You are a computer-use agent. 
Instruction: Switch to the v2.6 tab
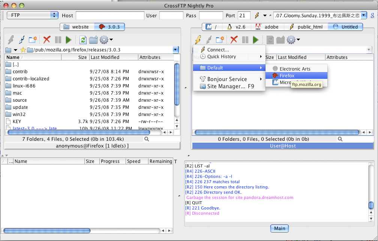(237, 27)
